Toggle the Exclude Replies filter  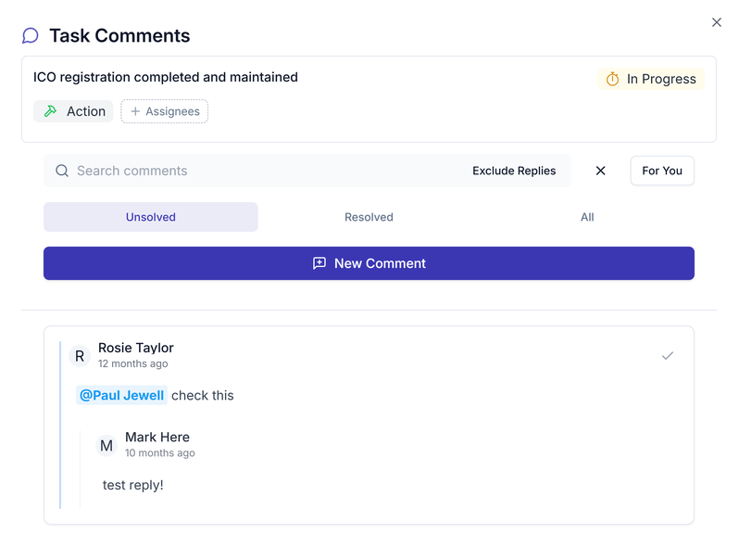514,171
